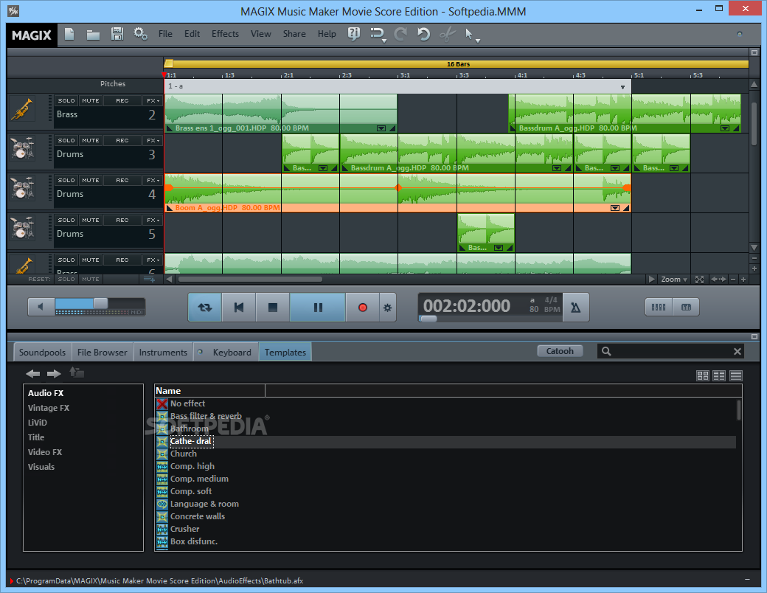The height and width of the screenshot is (593, 767).
Task: Click the Brass trumpet instrument icon on track 2
Action: pyautogui.click(x=22, y=109)
